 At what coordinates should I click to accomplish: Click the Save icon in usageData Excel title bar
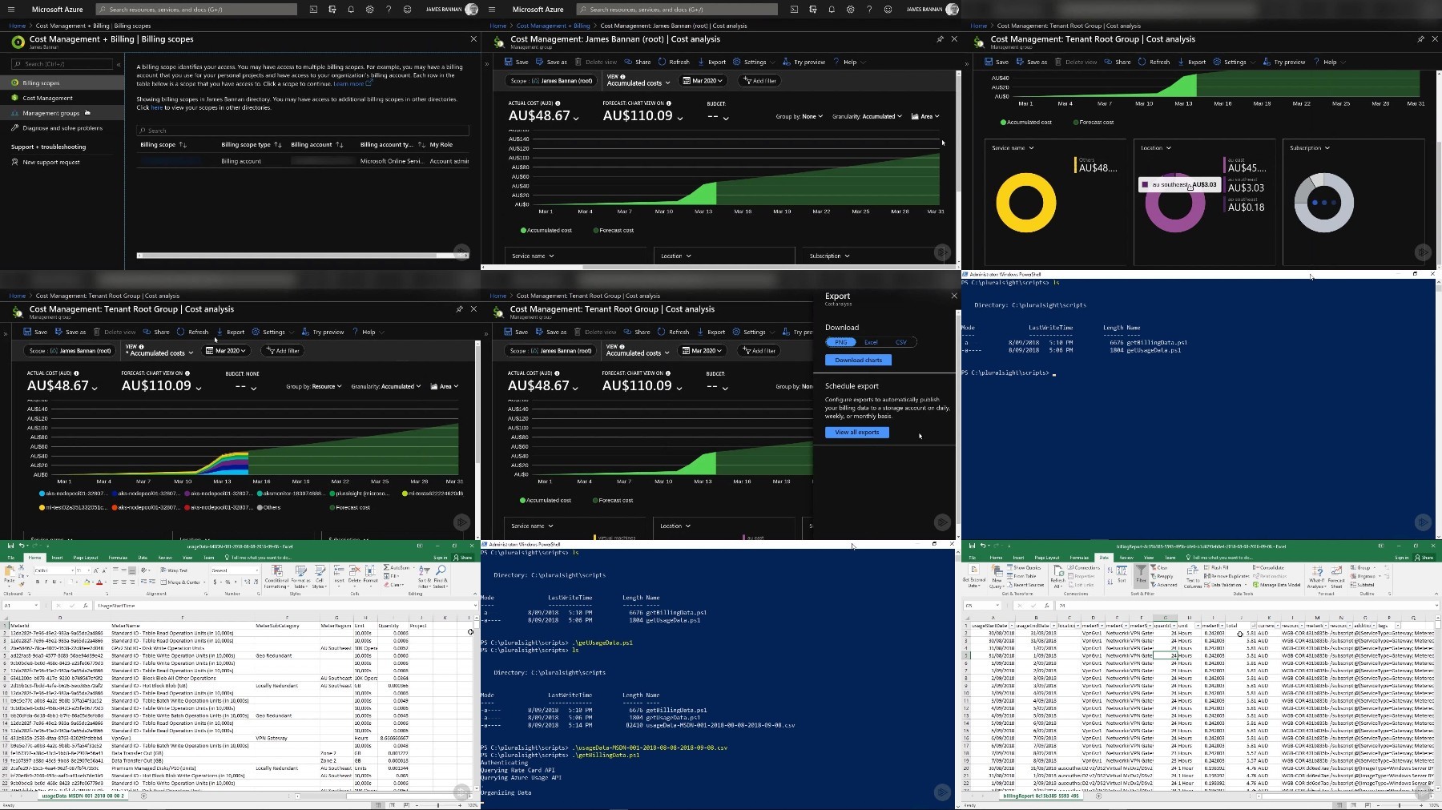click(10, 546)
